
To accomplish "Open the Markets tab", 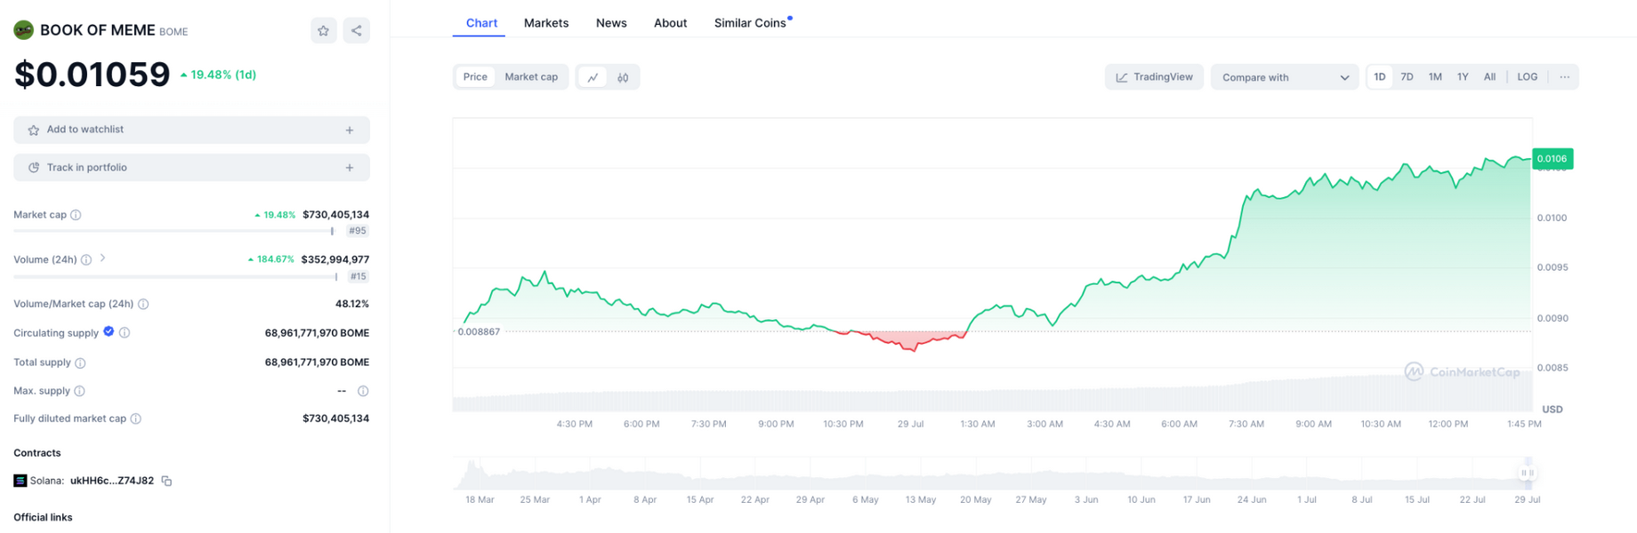I will click(545, 23).
